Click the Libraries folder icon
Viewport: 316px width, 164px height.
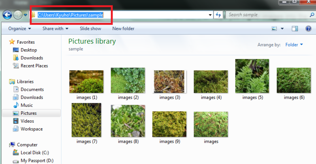click(x=12, y=82)
